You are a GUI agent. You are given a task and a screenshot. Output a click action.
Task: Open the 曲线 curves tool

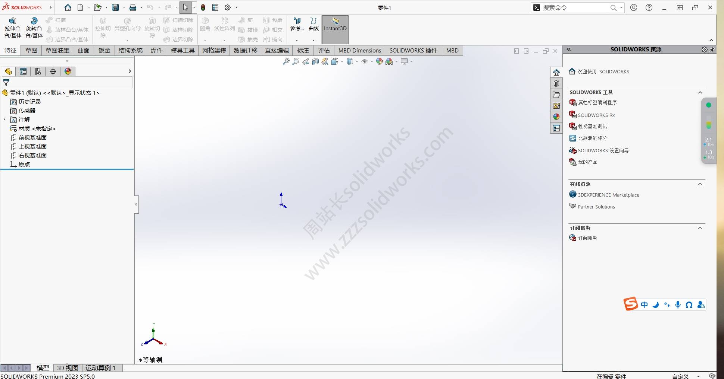(314, 25)
